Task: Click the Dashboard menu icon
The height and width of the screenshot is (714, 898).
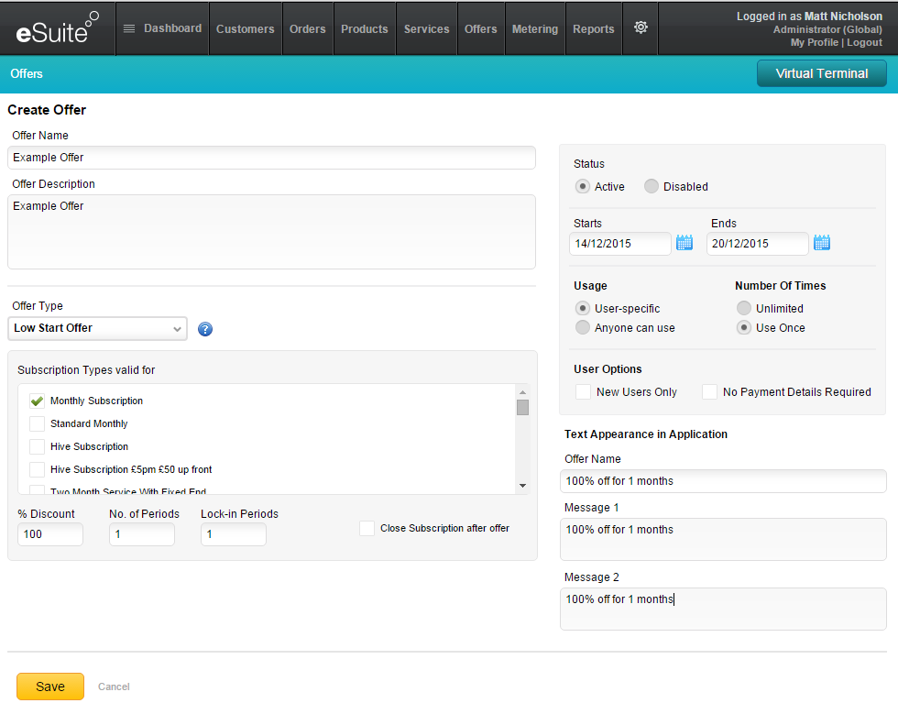Action: (x=129, y=28)
